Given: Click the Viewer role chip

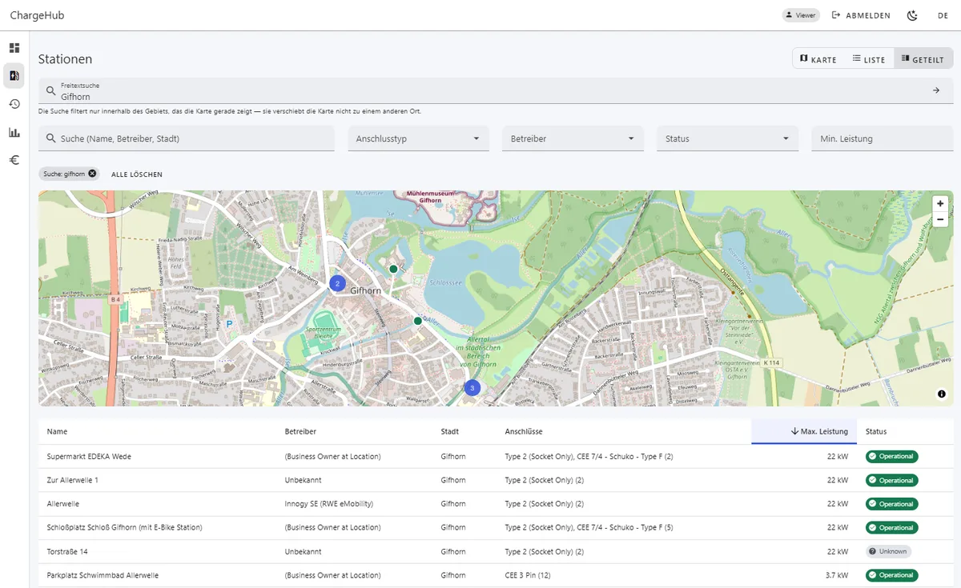Looking at the screenshot, I should pos(802,15).
